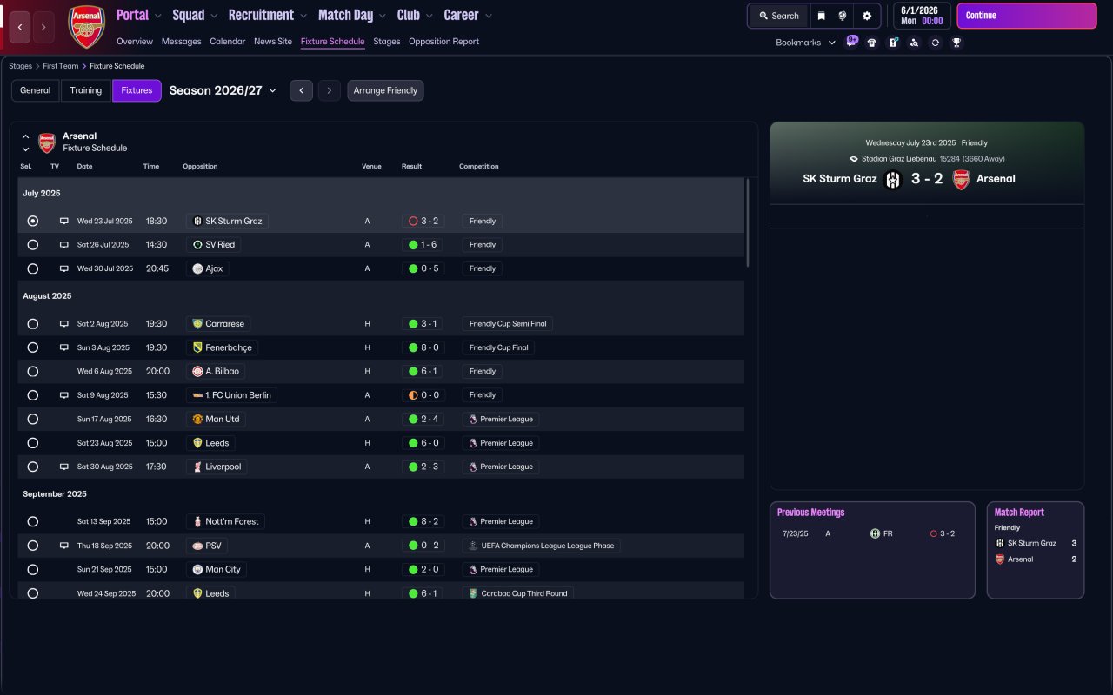Open UEFA Champions League League Phase competition
Image resolution: width=1113 pixels, height=695 pixels.
(541, 546)
